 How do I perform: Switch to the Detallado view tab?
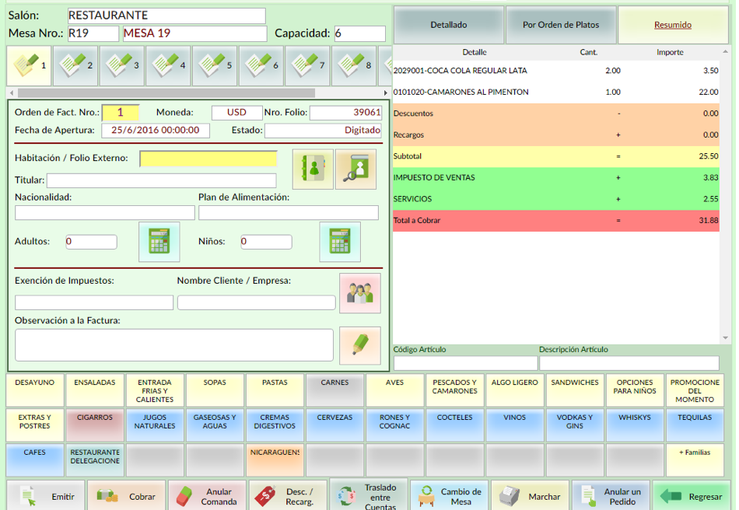tap(449, 25)
